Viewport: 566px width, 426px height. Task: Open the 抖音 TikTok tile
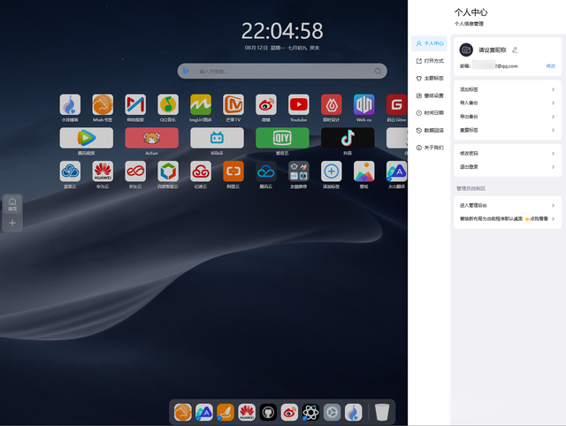(x=348, y=138)
